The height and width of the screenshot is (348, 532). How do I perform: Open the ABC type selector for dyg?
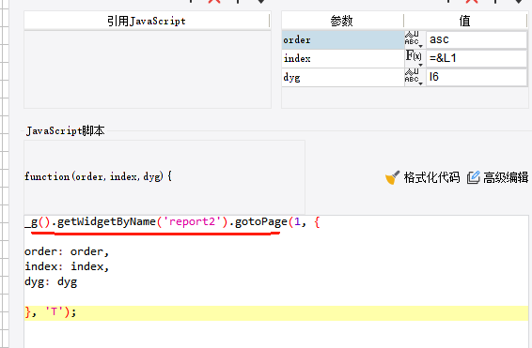(x=414, y=77)
